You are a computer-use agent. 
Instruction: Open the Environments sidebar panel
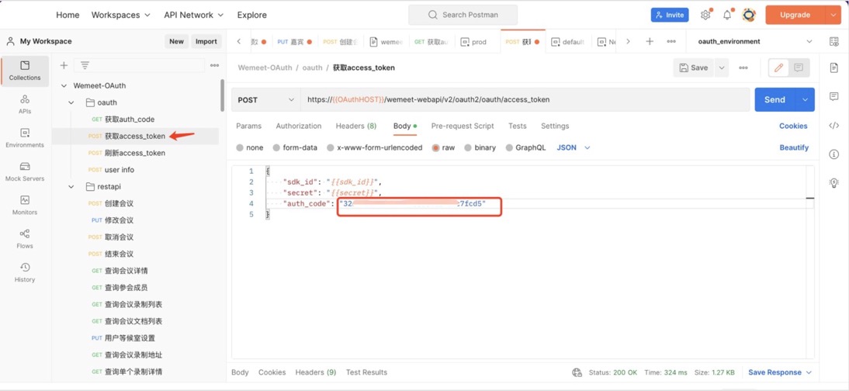(25, 138)
